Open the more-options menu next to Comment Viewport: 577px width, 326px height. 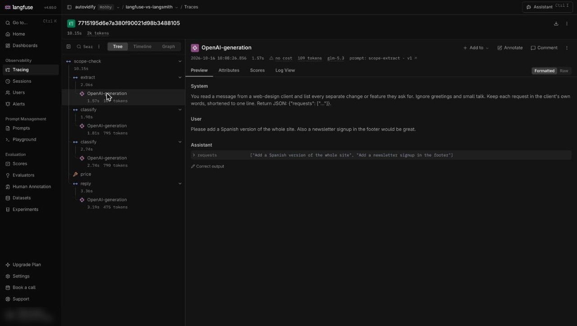[x=567, y=48]
